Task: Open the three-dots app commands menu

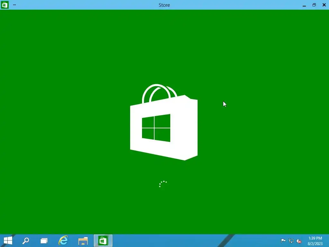Action: pos(14,5)
